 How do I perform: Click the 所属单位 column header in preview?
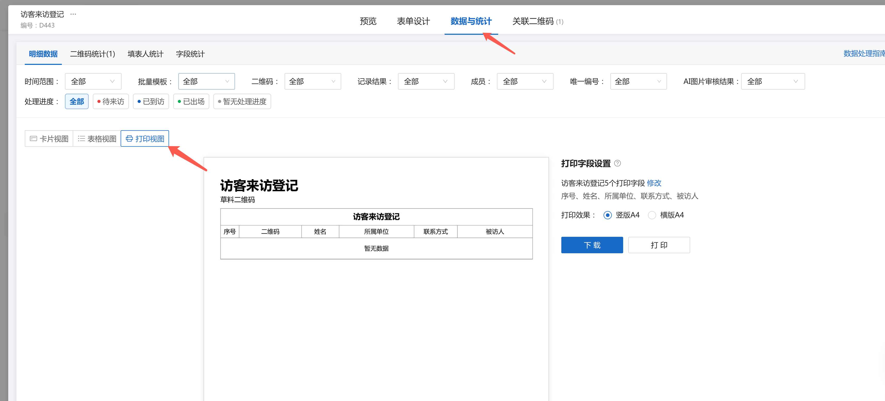coord(377,232)
